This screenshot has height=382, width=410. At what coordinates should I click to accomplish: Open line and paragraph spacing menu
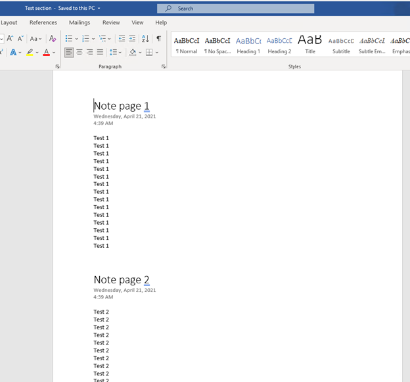[116, 53]
